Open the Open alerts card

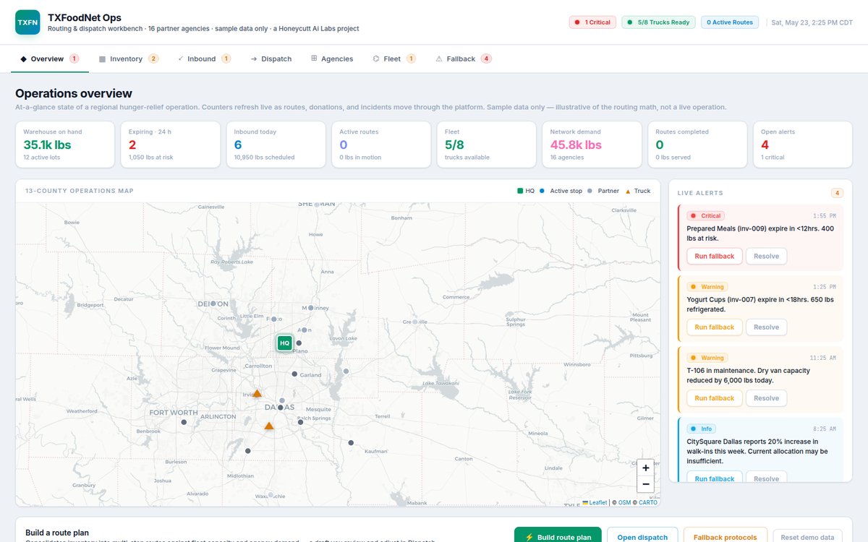tap(803, 145)
